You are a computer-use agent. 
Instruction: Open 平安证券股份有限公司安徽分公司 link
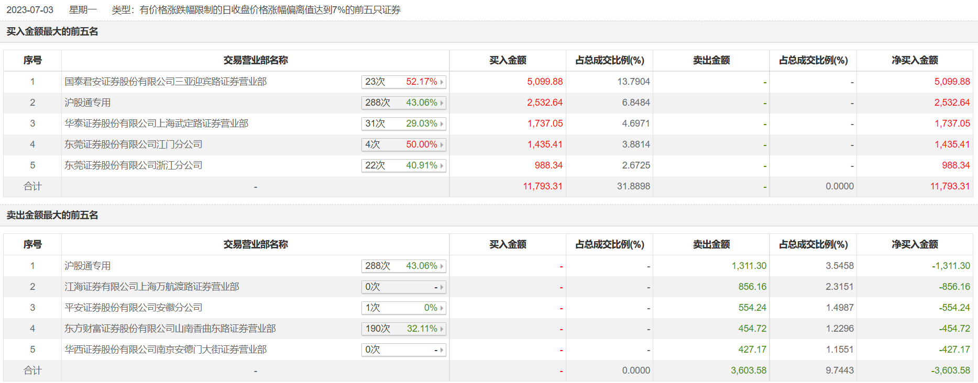(x=134, y=308)
